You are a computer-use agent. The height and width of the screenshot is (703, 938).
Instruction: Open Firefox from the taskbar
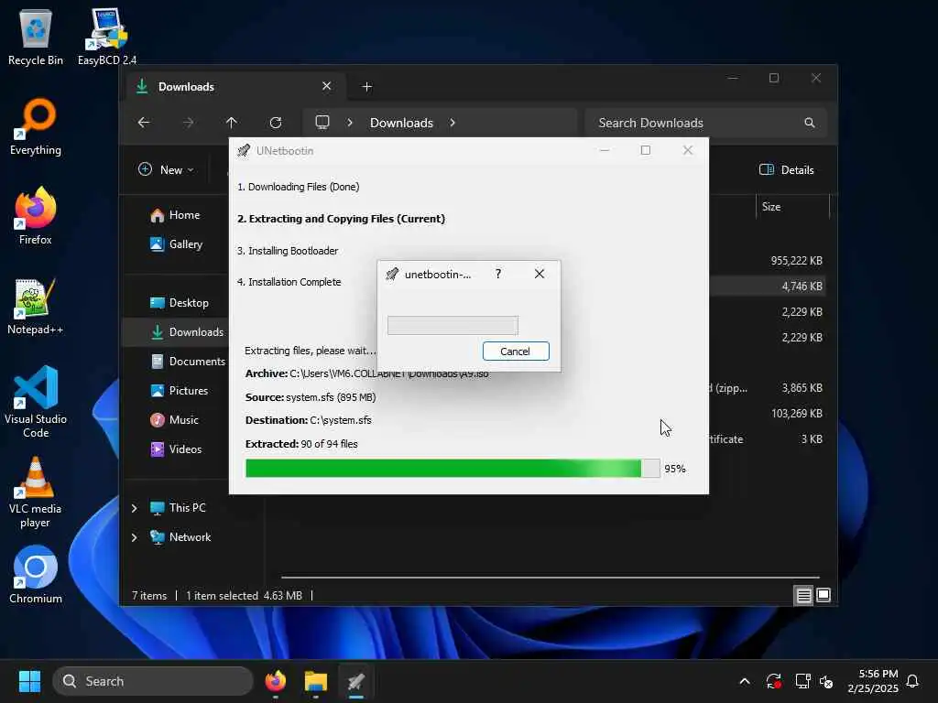click(276, 681)
